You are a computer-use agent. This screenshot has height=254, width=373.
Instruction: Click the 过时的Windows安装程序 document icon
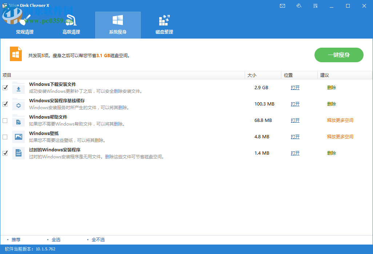19,153
